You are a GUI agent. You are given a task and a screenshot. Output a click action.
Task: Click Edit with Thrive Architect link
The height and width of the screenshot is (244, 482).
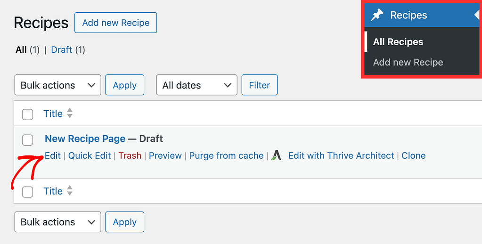point(341,155)
